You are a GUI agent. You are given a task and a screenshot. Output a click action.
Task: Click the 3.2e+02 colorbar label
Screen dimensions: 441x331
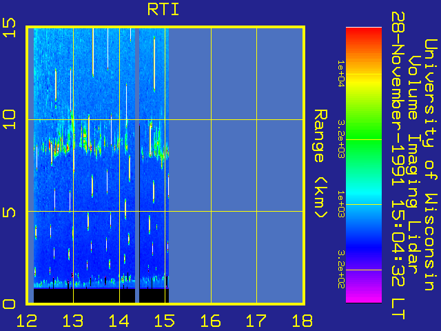pos(341,270)
